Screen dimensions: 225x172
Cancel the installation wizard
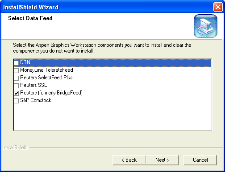(200, 160)
